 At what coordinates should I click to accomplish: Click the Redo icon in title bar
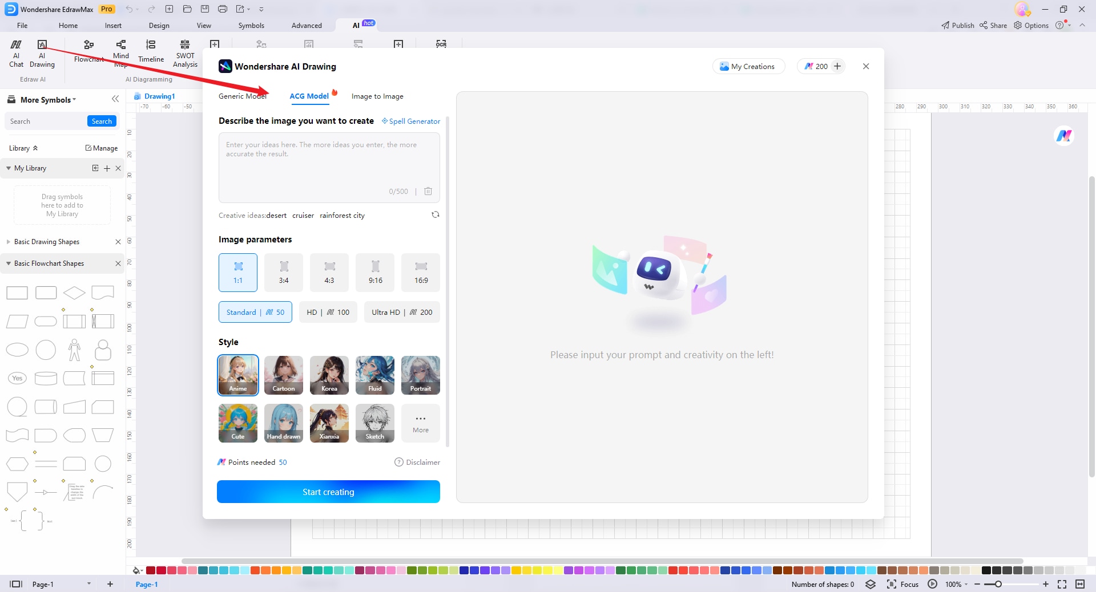151,9
